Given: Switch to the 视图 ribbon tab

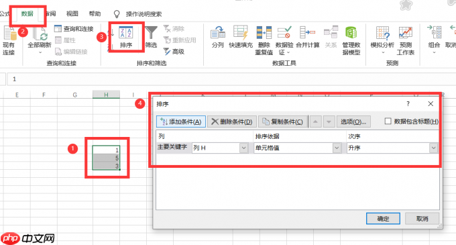Looking at the screenshot, I should (72, 13).
